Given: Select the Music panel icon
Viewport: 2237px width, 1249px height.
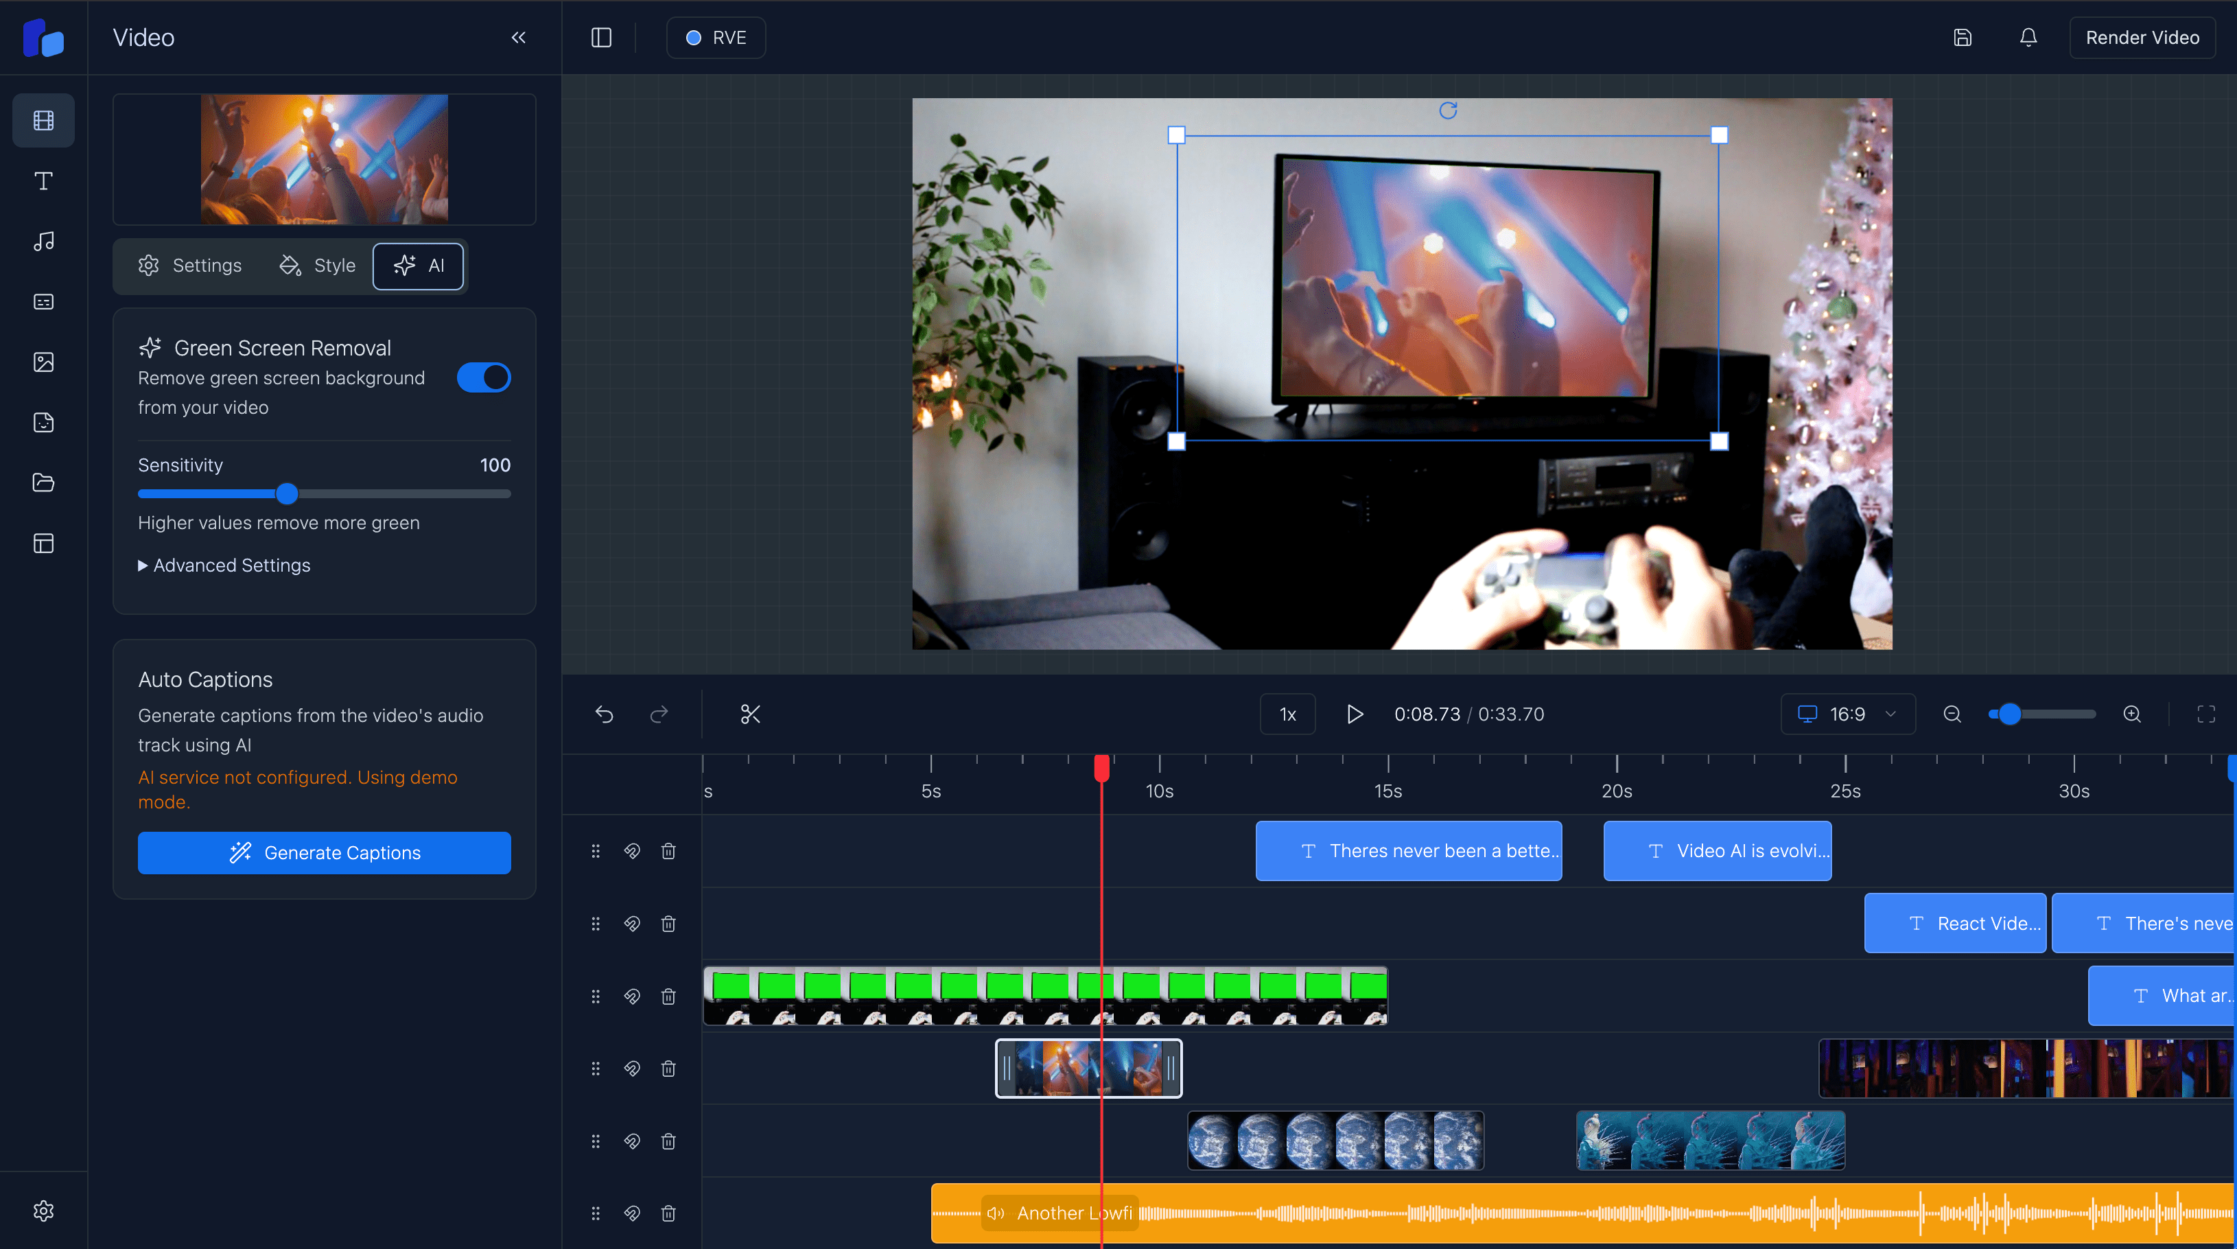Looking at the screenshot, I should tap(43, 242).
